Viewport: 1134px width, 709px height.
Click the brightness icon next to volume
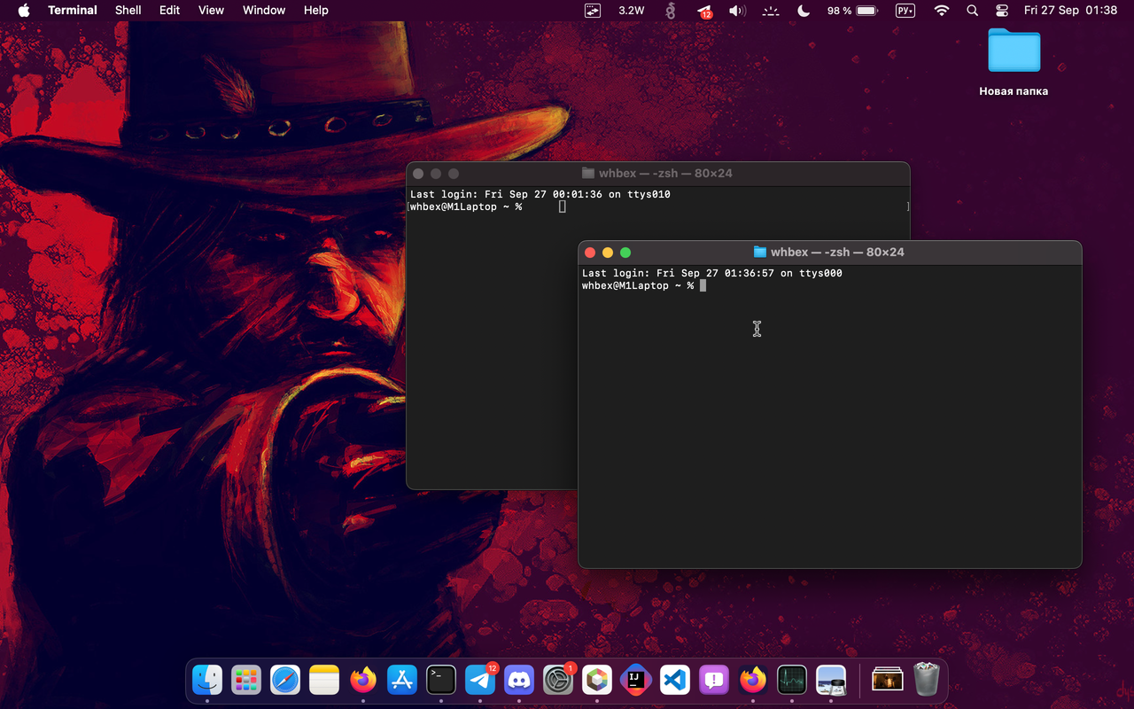[x=771, y=11]
